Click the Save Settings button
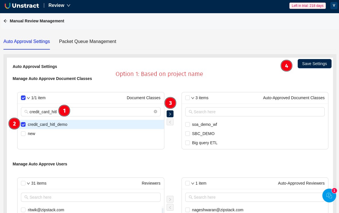This screenshot has height=213, width=339. (314, 64)
